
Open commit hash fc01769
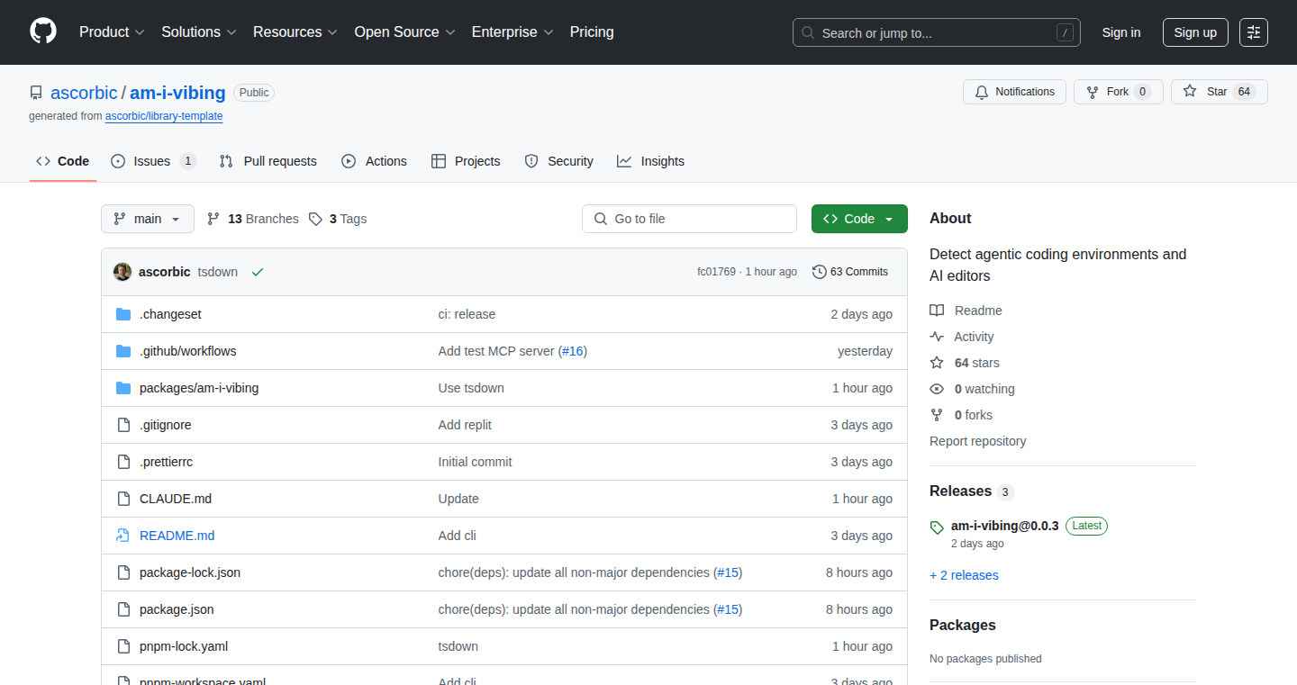716,272
